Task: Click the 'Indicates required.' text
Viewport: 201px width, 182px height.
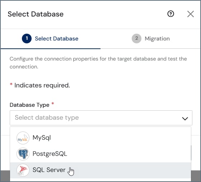Action: (42, 85)
